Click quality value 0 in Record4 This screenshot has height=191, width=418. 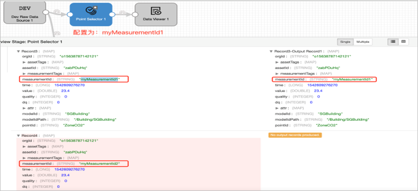pyautogui.click(x=66, y=181)
